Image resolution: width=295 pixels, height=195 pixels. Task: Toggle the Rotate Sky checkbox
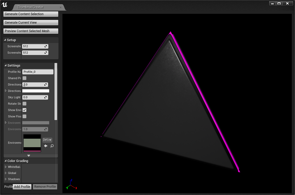pos(24,104)
